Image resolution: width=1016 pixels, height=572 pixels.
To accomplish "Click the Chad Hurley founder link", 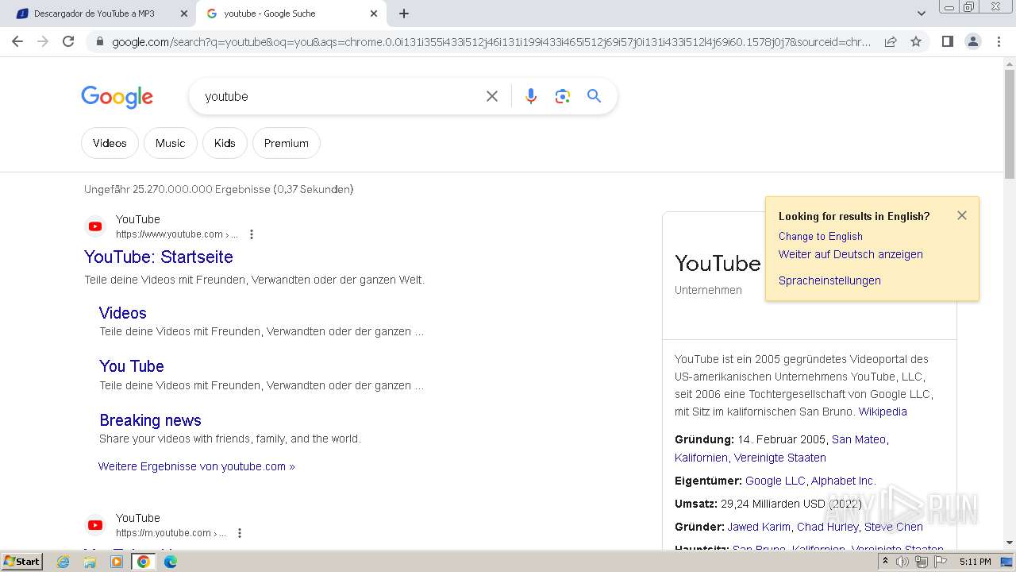I will click(x=828, y=527).
